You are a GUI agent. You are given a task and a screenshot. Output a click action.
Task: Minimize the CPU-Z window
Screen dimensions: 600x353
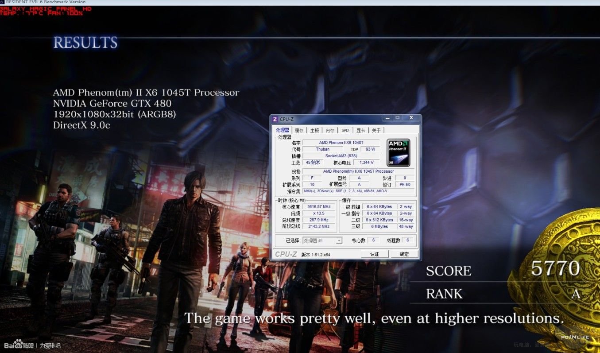(x=387, y=118)
